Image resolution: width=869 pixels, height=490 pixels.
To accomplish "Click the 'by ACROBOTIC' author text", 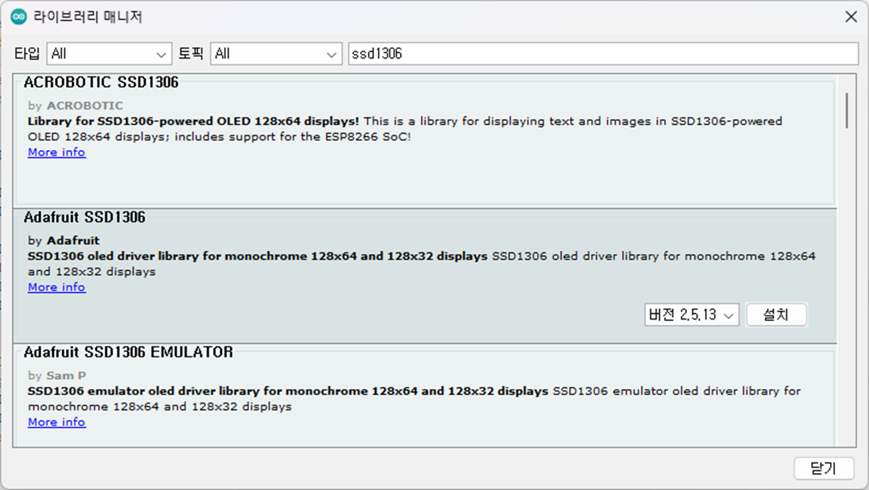I will (76, 105).
